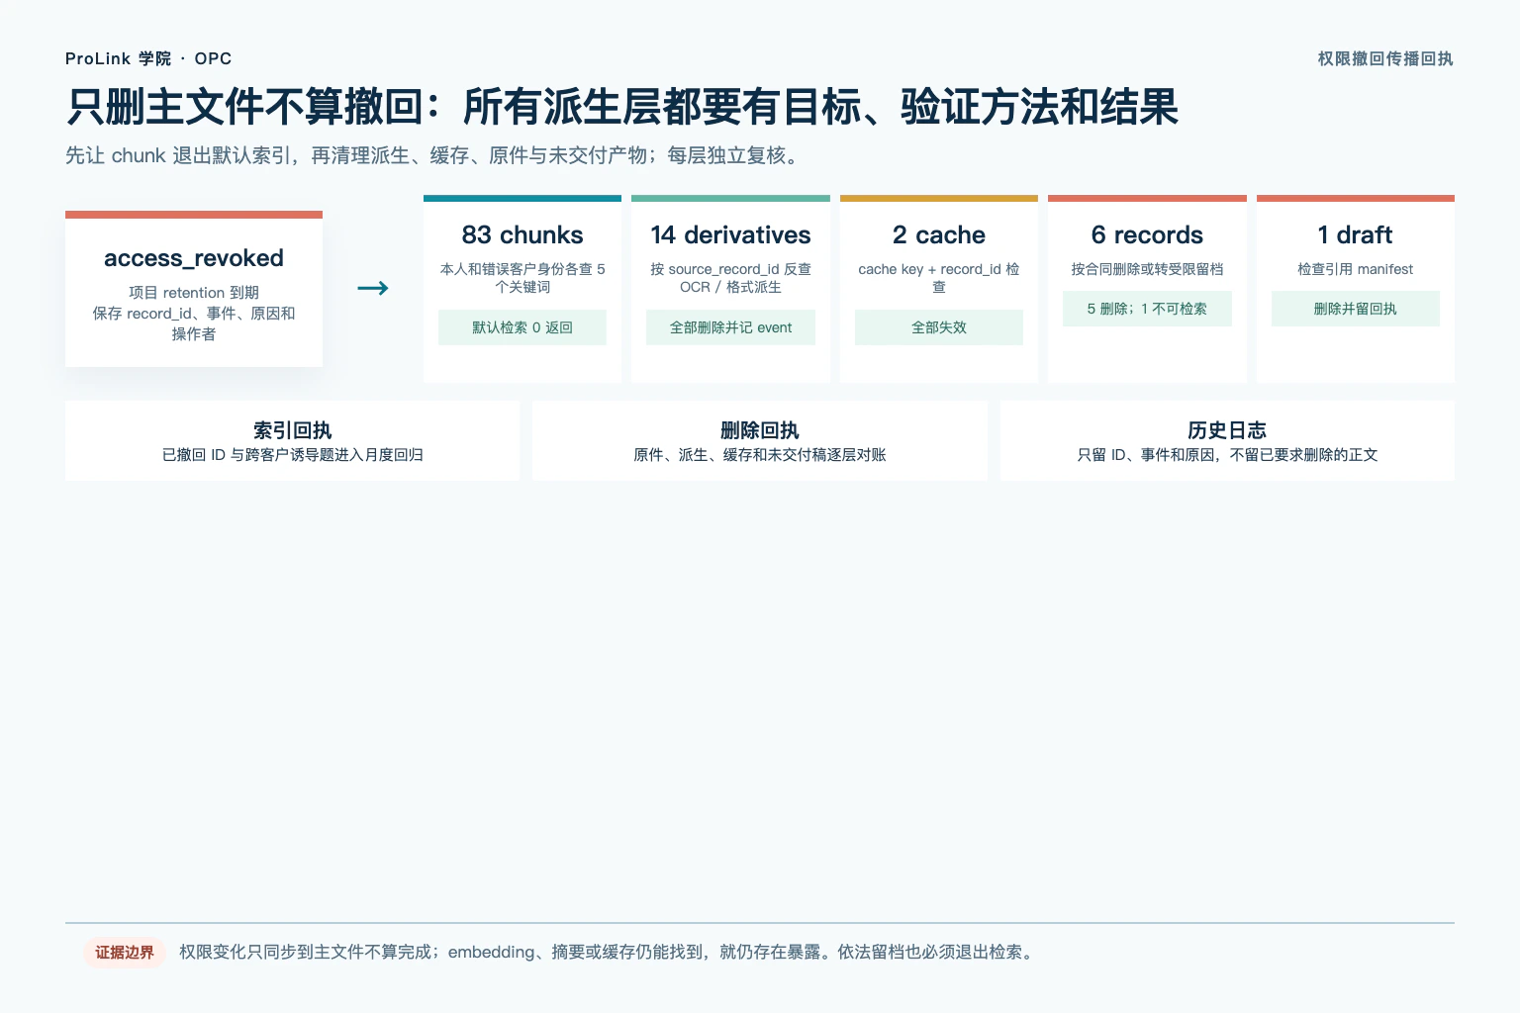The height and width of the screenshot is (1013, 1520).
Task: Click the 5 删除；1 不可检索 badge
Action: point(1147,309)
